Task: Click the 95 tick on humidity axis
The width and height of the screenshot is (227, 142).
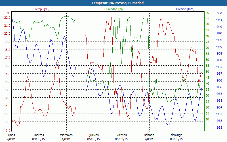Action: coord(207,18)
